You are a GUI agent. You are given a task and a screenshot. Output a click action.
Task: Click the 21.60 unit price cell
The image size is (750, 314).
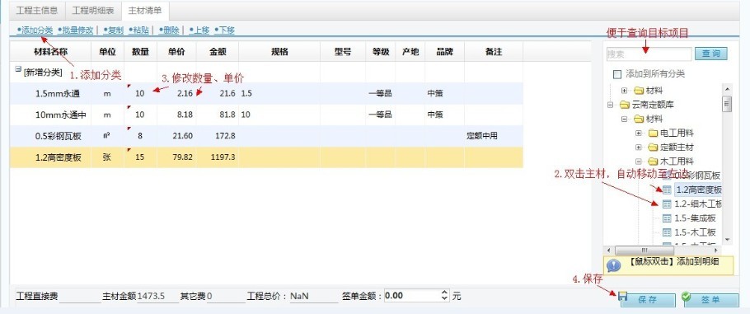click(x=176, y=136)
